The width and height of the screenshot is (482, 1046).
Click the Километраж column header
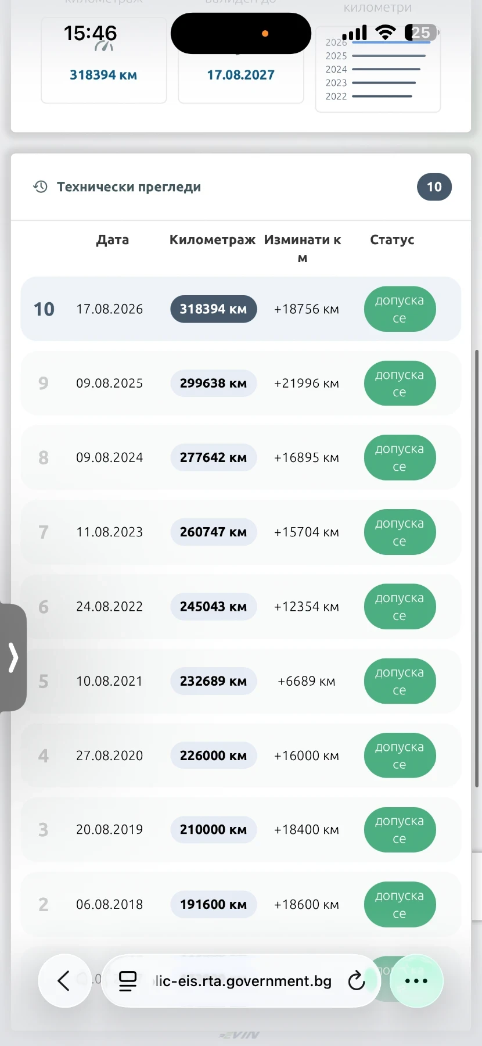213,239
